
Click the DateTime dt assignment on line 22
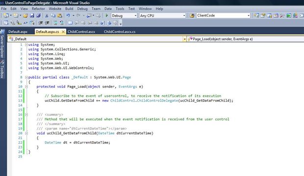[77, 143]
